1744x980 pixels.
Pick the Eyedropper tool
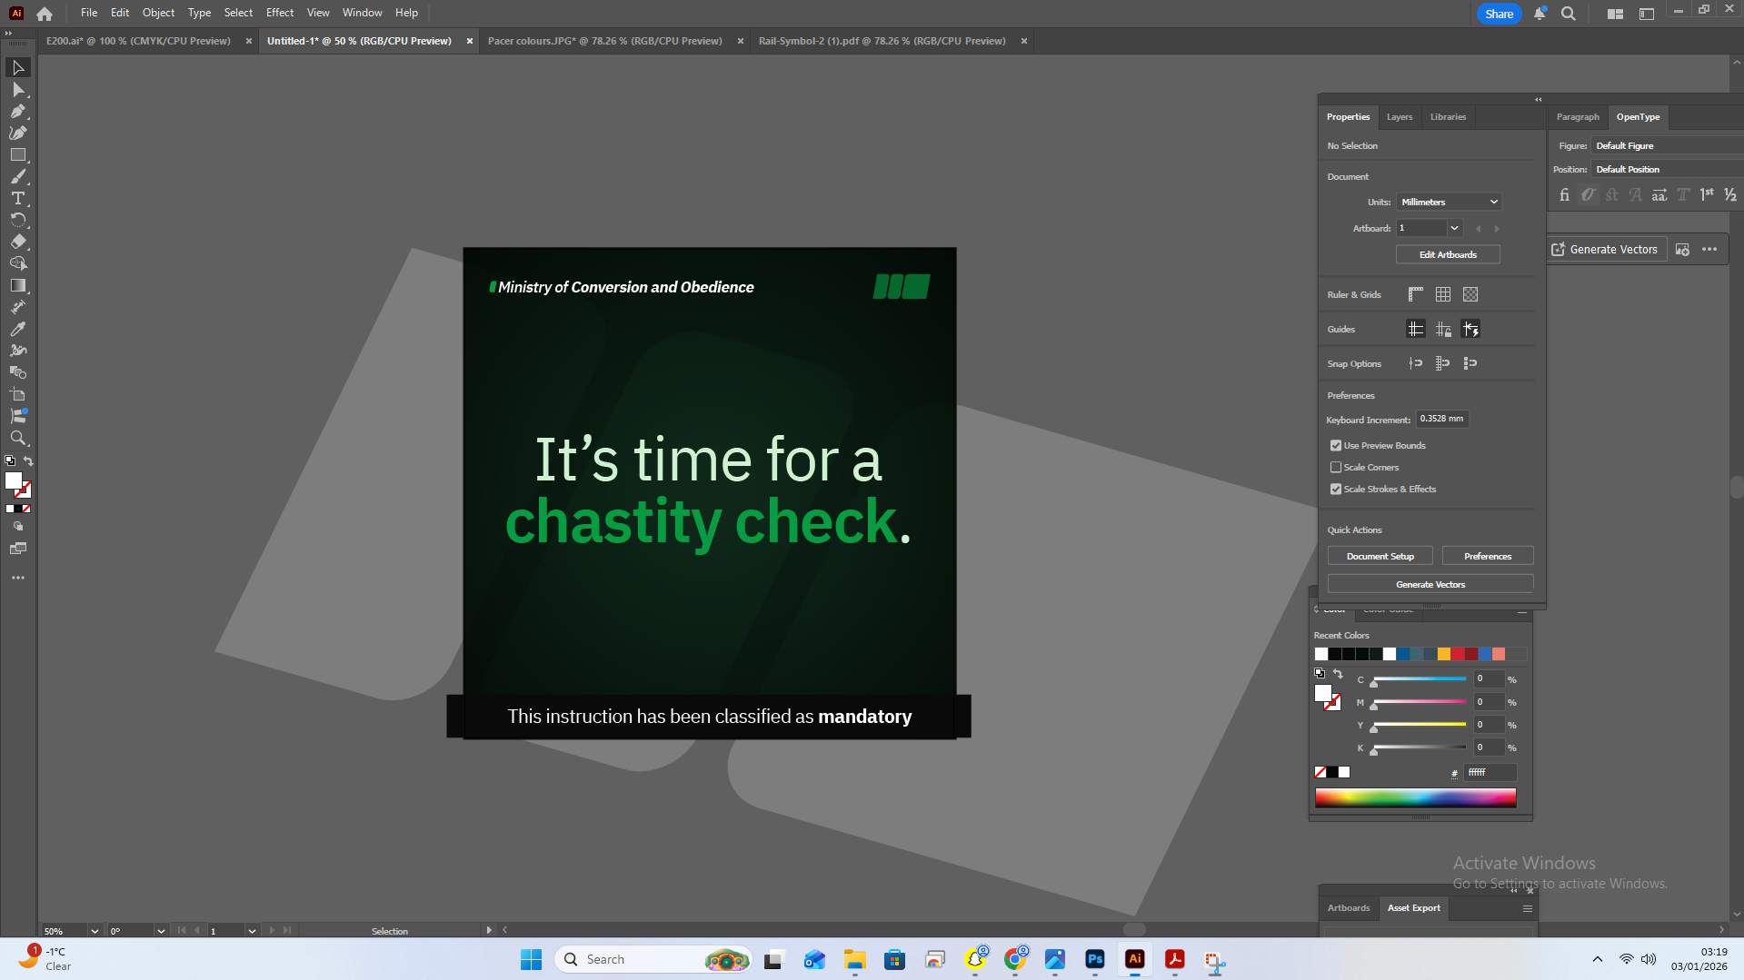(x=17, y=329)
